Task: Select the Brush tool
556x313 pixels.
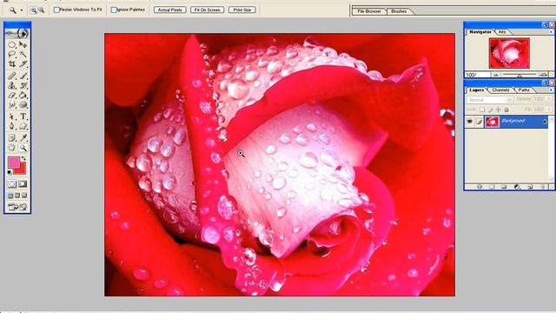Action: coord(23,76)
